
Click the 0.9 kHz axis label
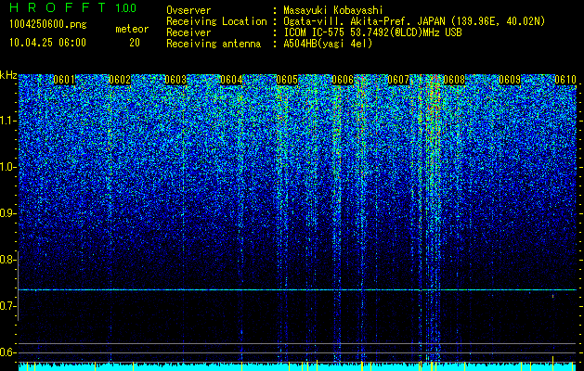point(6,213)
